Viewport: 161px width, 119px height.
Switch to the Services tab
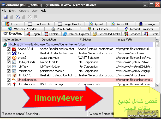pos(132,34)
